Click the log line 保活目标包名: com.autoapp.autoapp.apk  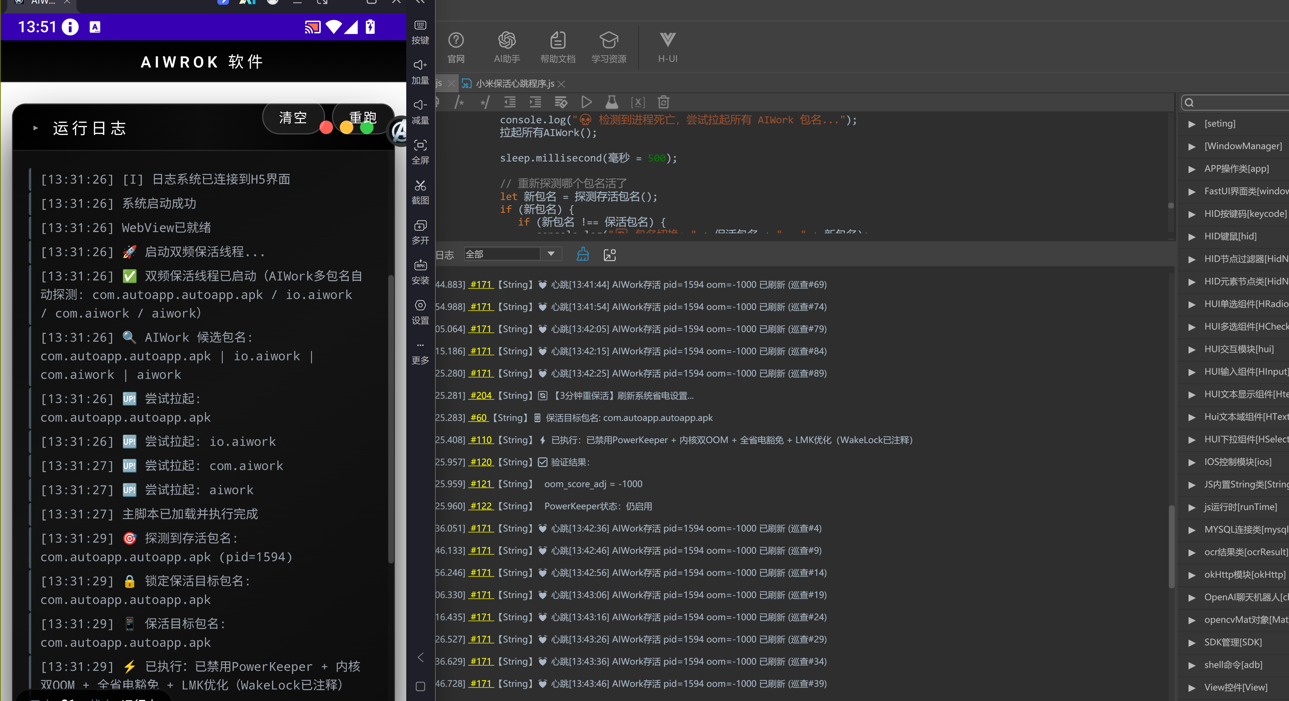pyautogui.click(x=629, y=418)
